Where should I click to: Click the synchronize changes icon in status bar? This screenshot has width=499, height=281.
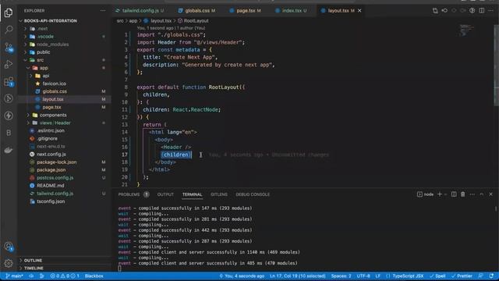(x=31, y=276)
